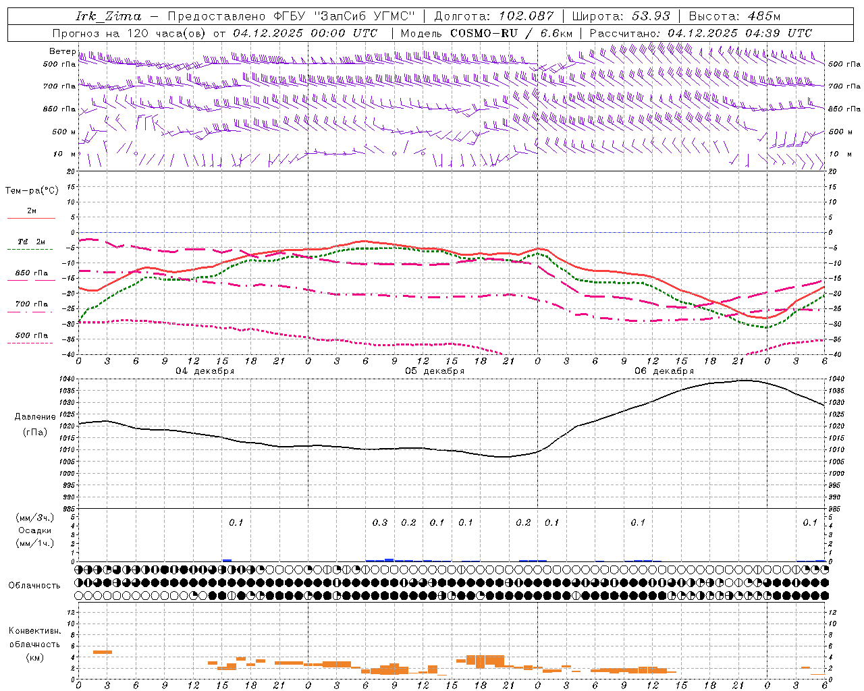Click the Долгота: 102.087 value
The height and width of the screenshot is (691, 864).
[x=494, y=16]
